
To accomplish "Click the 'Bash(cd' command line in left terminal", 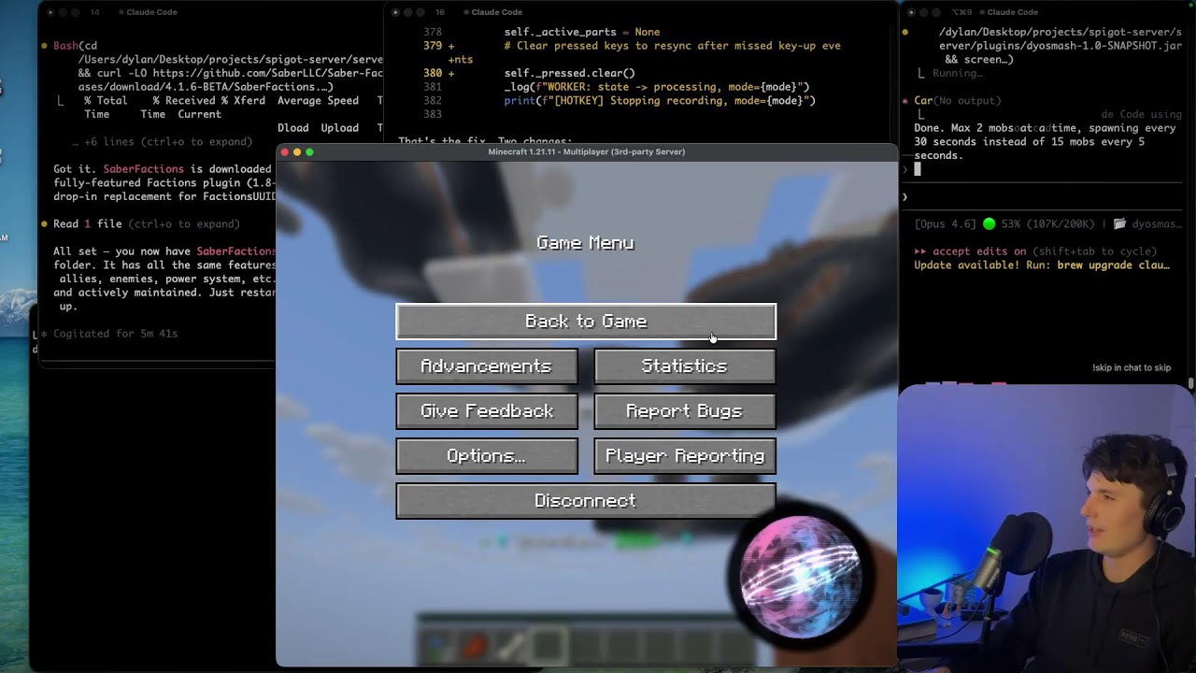I will (75, 46).
